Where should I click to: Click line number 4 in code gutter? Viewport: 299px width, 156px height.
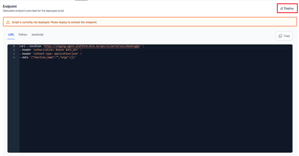pyautogui.click(x=14, y=58)
